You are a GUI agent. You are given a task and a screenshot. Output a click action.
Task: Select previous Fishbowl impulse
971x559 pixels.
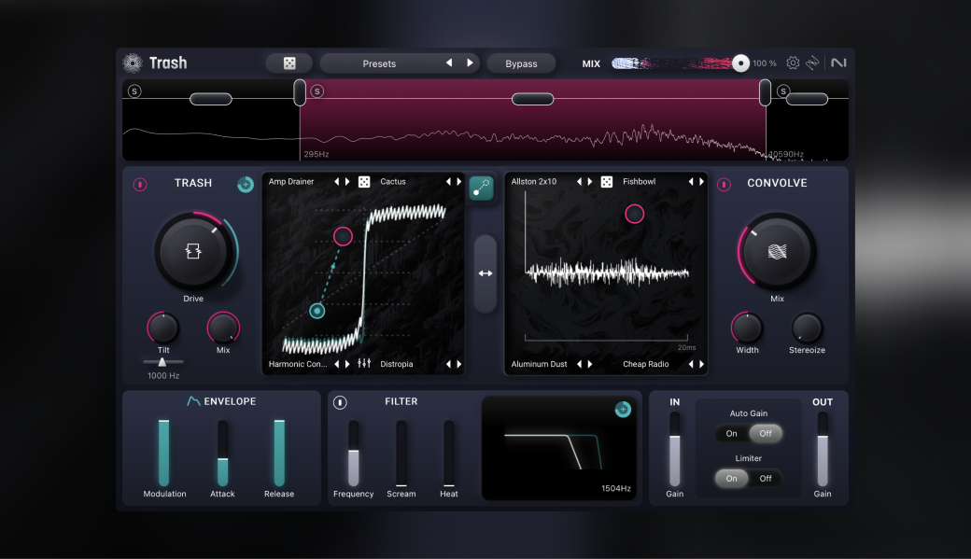[691, 181]
